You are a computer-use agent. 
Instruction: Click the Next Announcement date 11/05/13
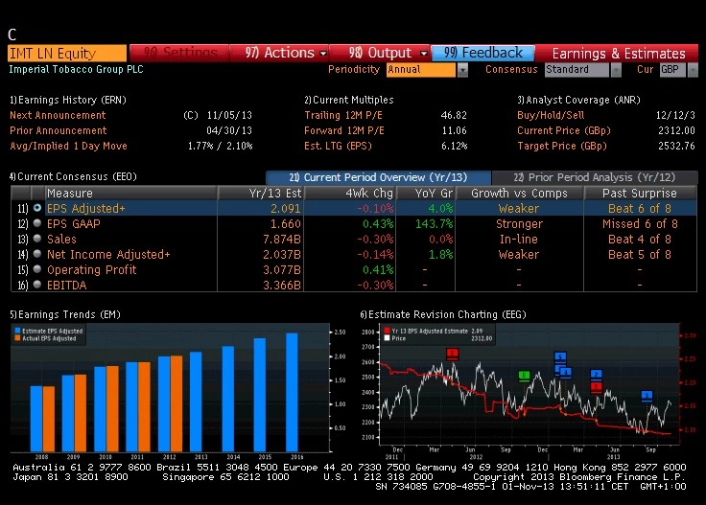pos(229,115)
